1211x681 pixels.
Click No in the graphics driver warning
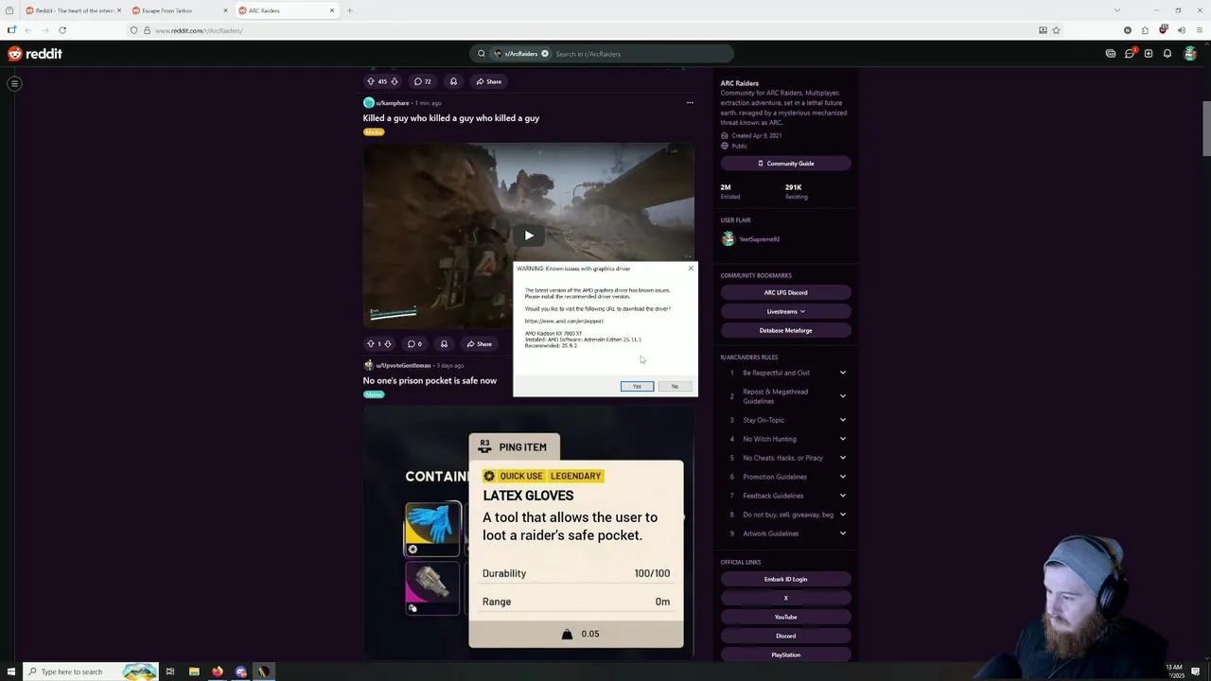coord(675,386)
